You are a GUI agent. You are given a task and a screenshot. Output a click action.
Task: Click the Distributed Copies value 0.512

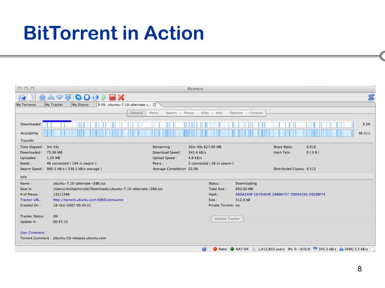coord(311,169)
